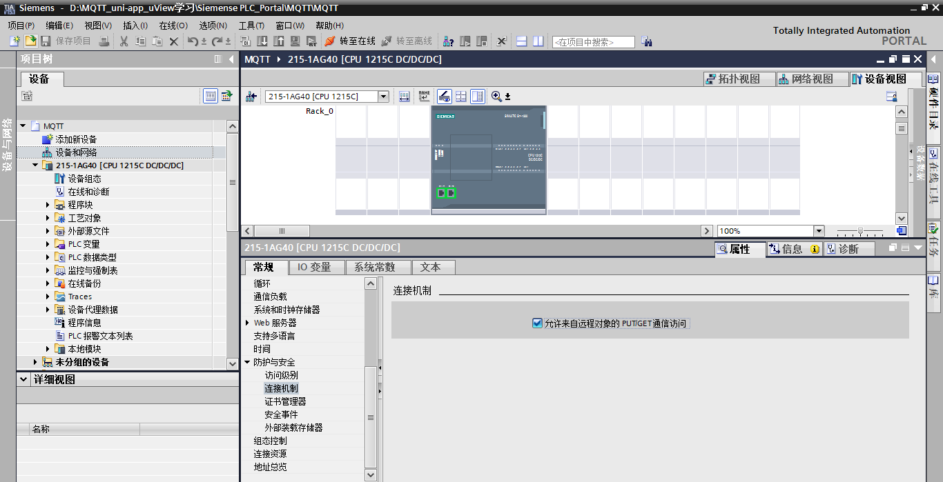Open the zoom 100% dropdown
This screenshot has height=482, width=943.
tap(819, 231)
